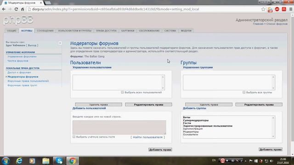Image resolution: width=294 pixels, height=165 pixels.
Task: Click Добавить права for users
Action: click(x=160, y=150)
